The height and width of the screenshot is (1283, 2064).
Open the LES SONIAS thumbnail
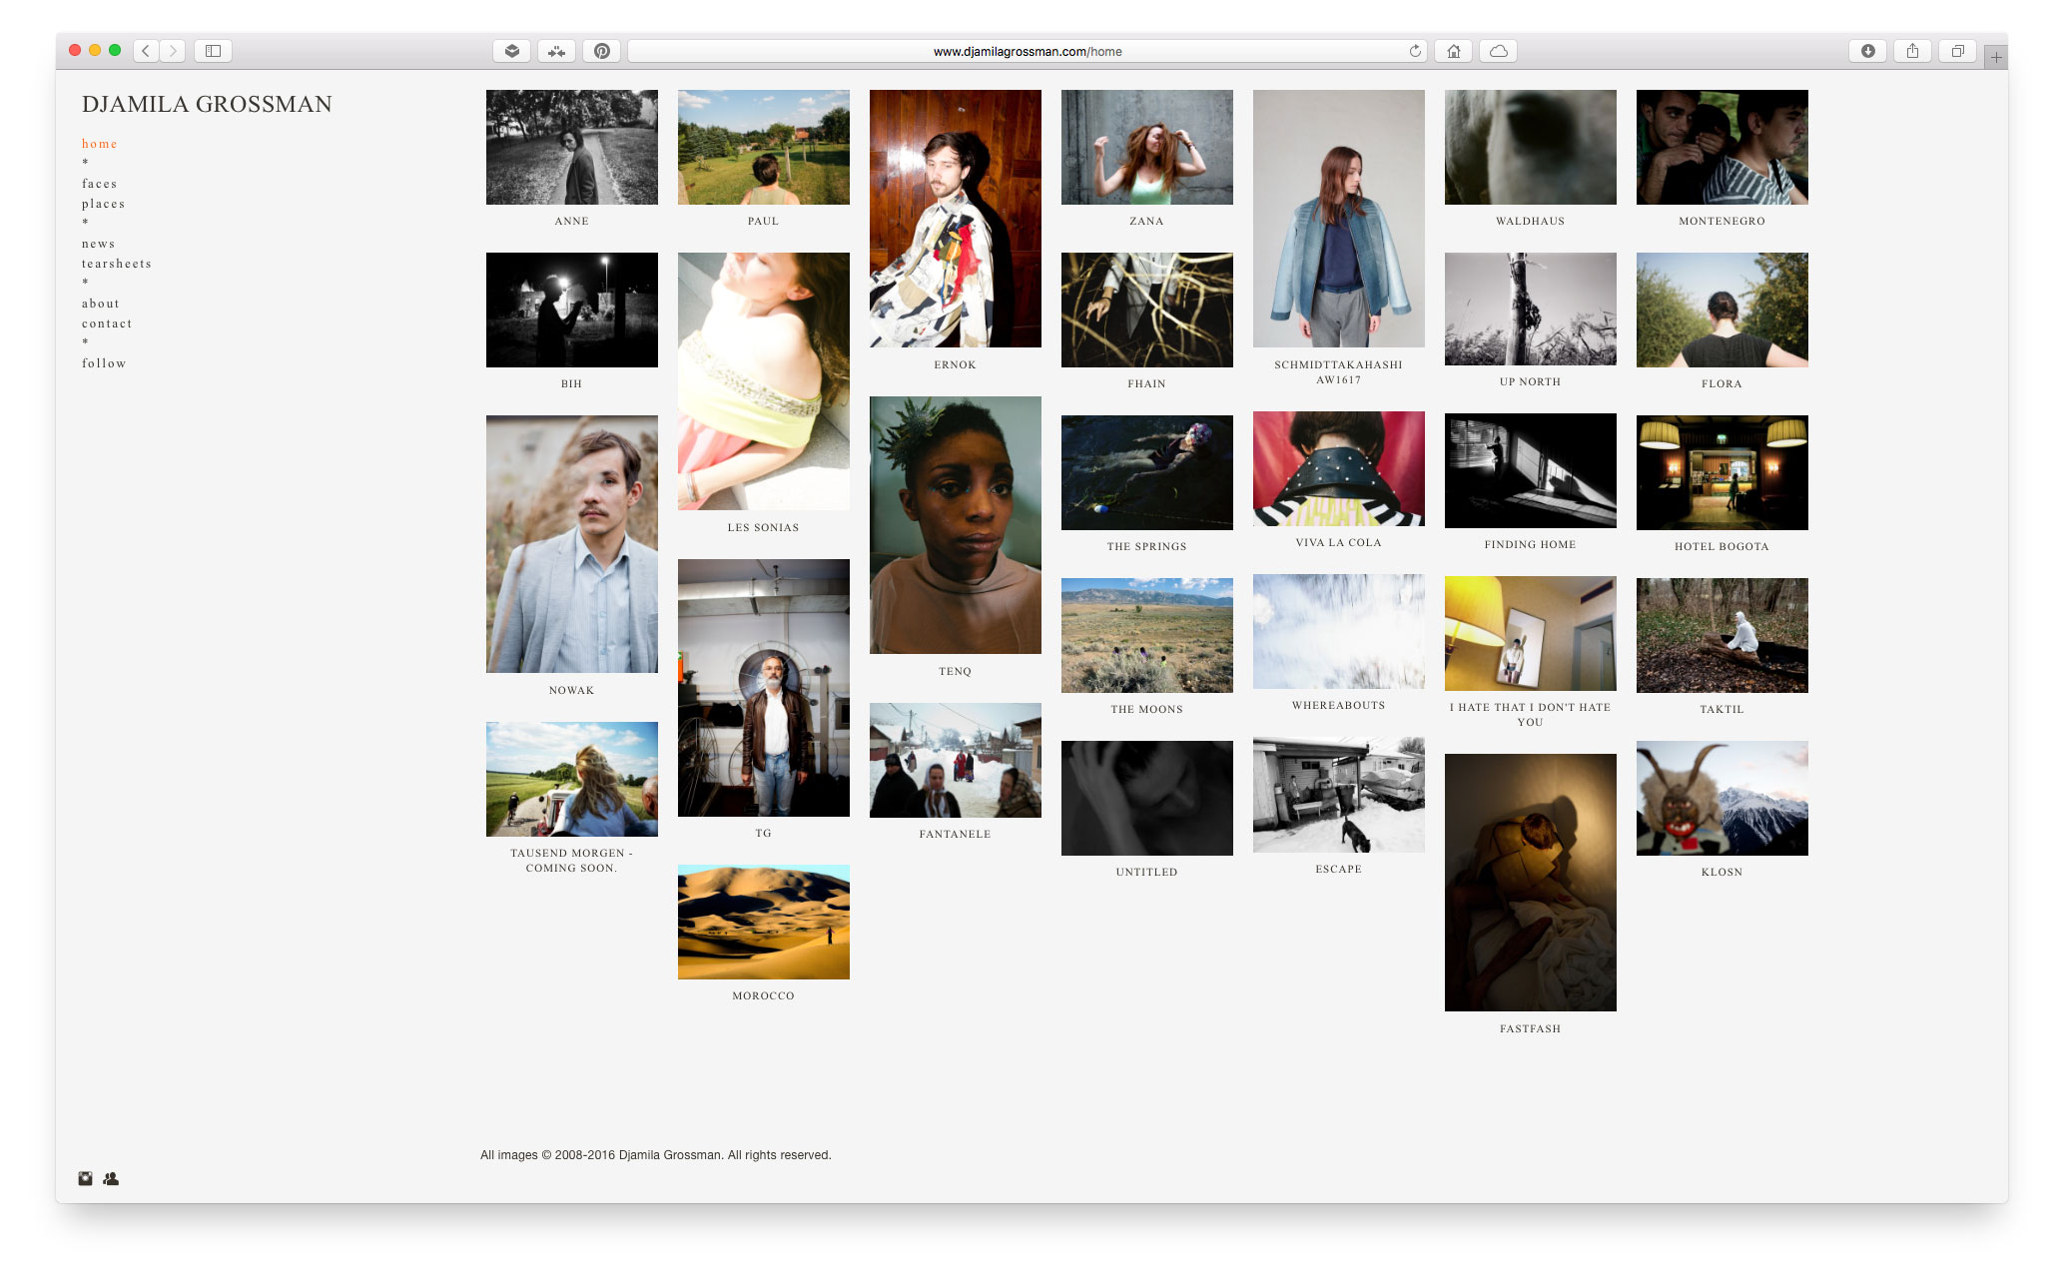[x=764, y=381]
